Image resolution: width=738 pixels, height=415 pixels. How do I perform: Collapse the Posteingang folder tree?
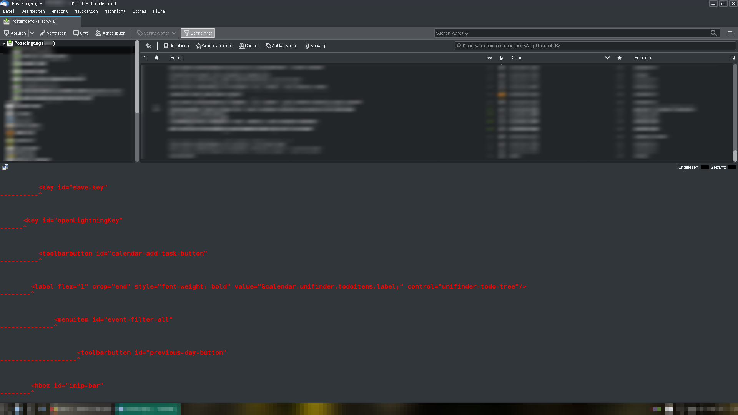tap(4, 43)
